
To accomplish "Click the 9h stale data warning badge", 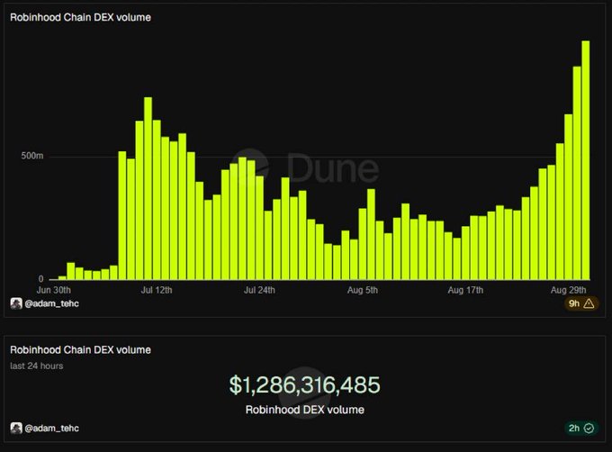I will pos(581,303).
